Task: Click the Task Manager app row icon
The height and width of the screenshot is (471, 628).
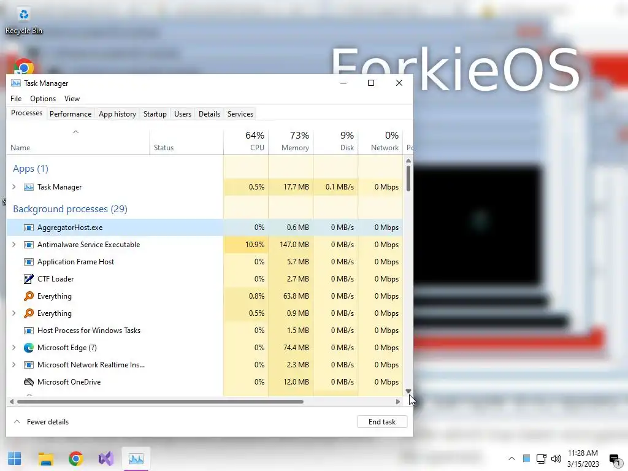Action: click(x=28, y=187)
